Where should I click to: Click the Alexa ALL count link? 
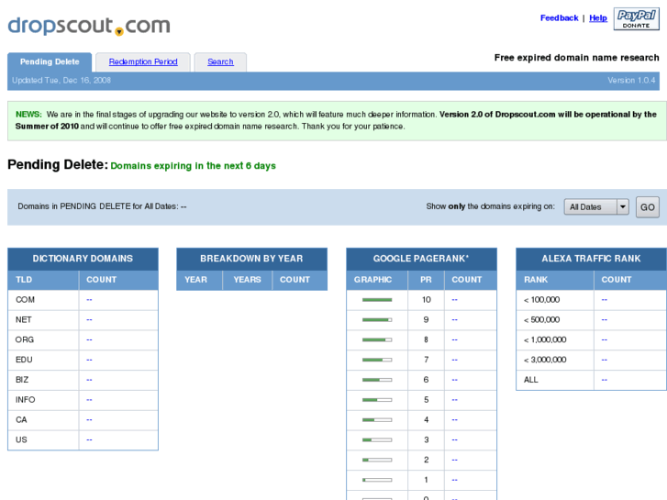605,380
